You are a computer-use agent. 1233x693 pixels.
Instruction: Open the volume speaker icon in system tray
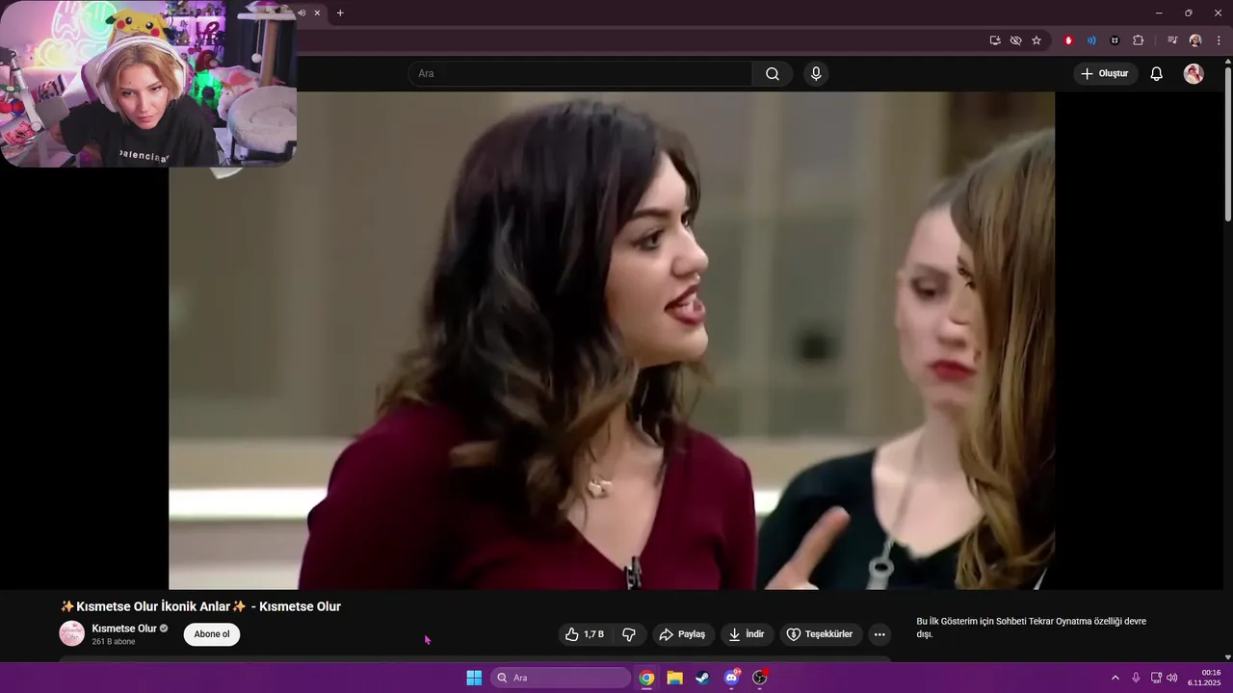click(x=1172, y=678)
